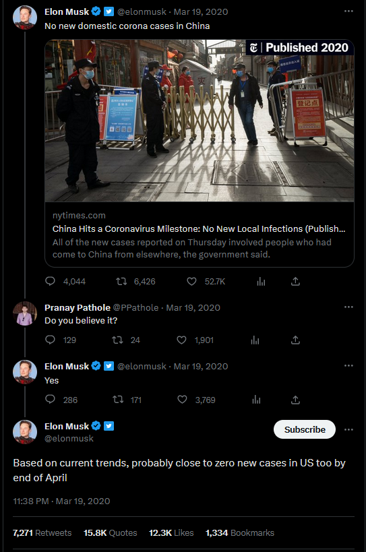This screenshot has height=552, width=366.
Task: Open the 12.3K Likes list
Action: coord(171,532)
